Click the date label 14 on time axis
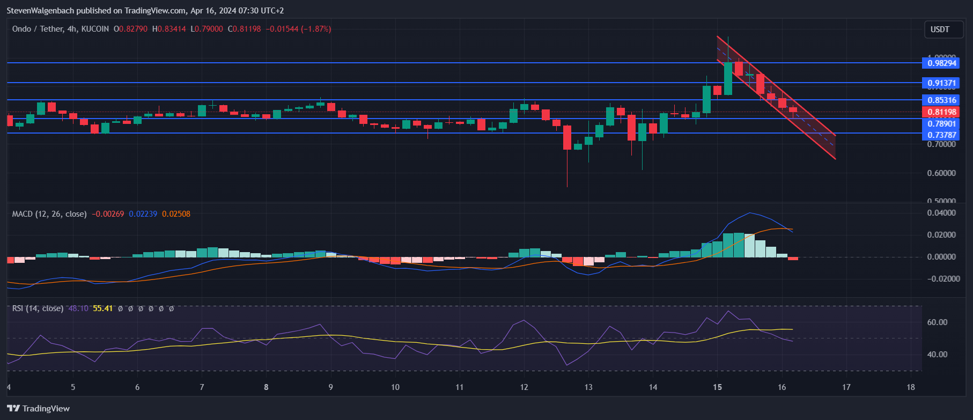This screenshot has width=973, height=420. [x=653, y=387]
